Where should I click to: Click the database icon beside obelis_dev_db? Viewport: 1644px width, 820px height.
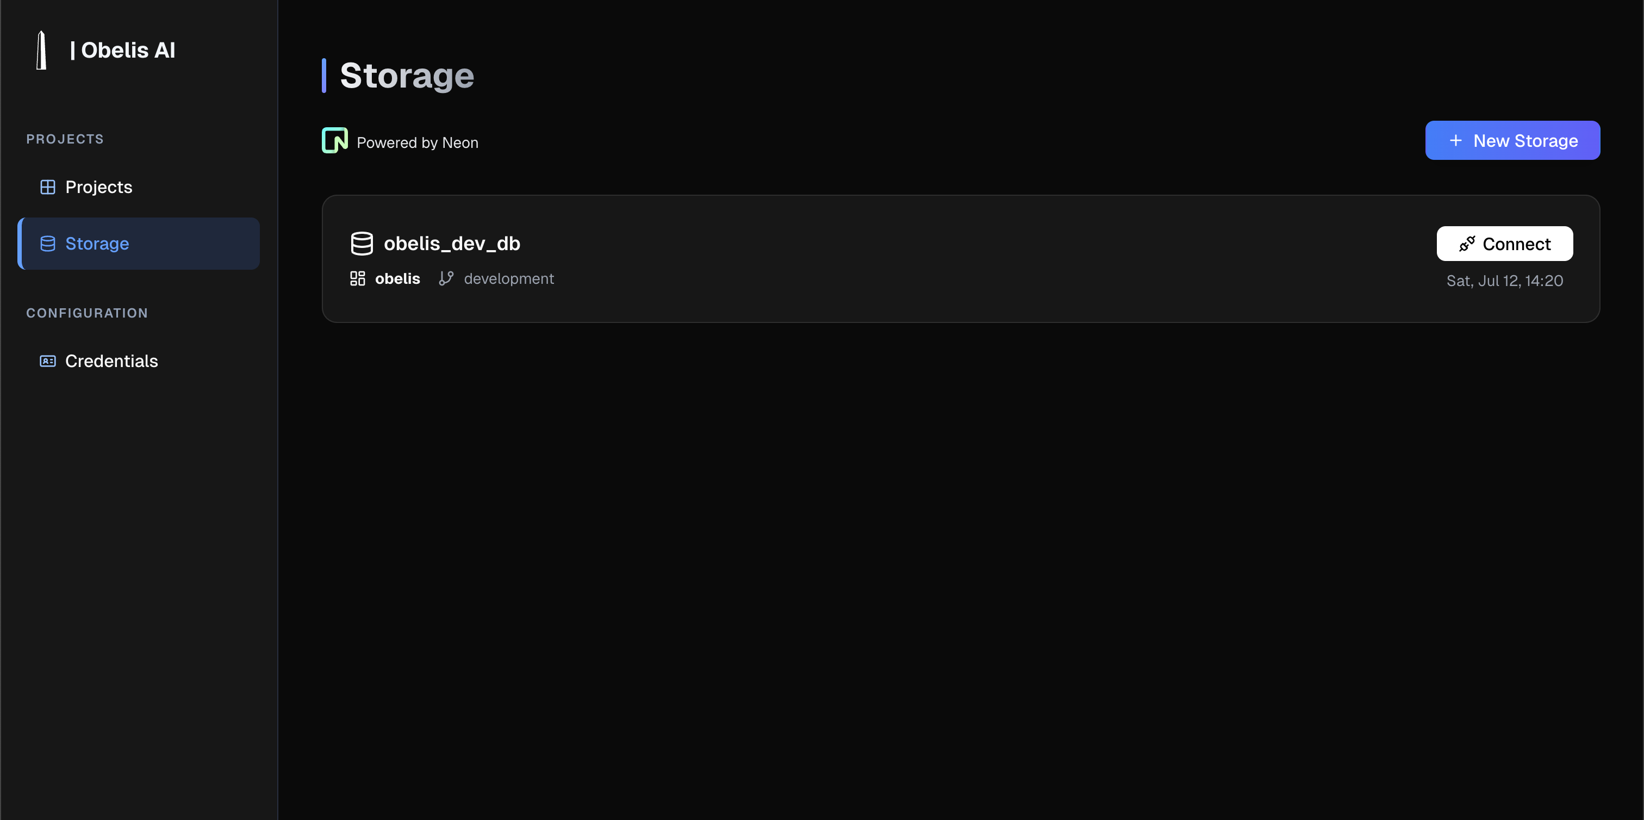(x=362, y=244)
